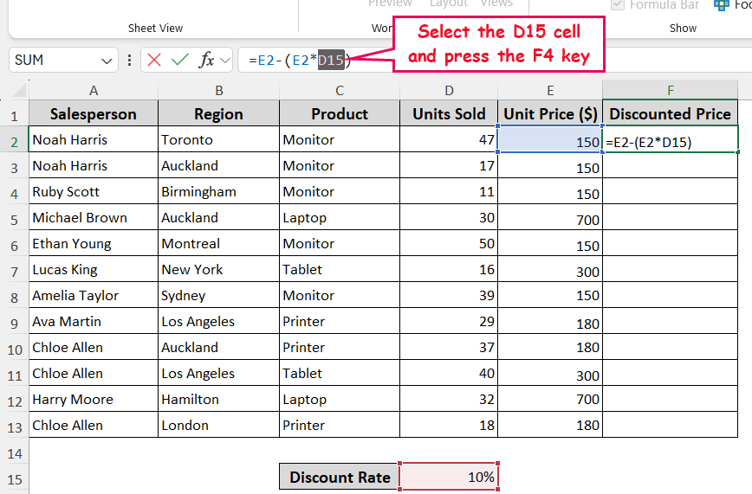Click the Discount Rate value cell 10%
The width and height of the screenshot is (752, 494).
point(449,477)
